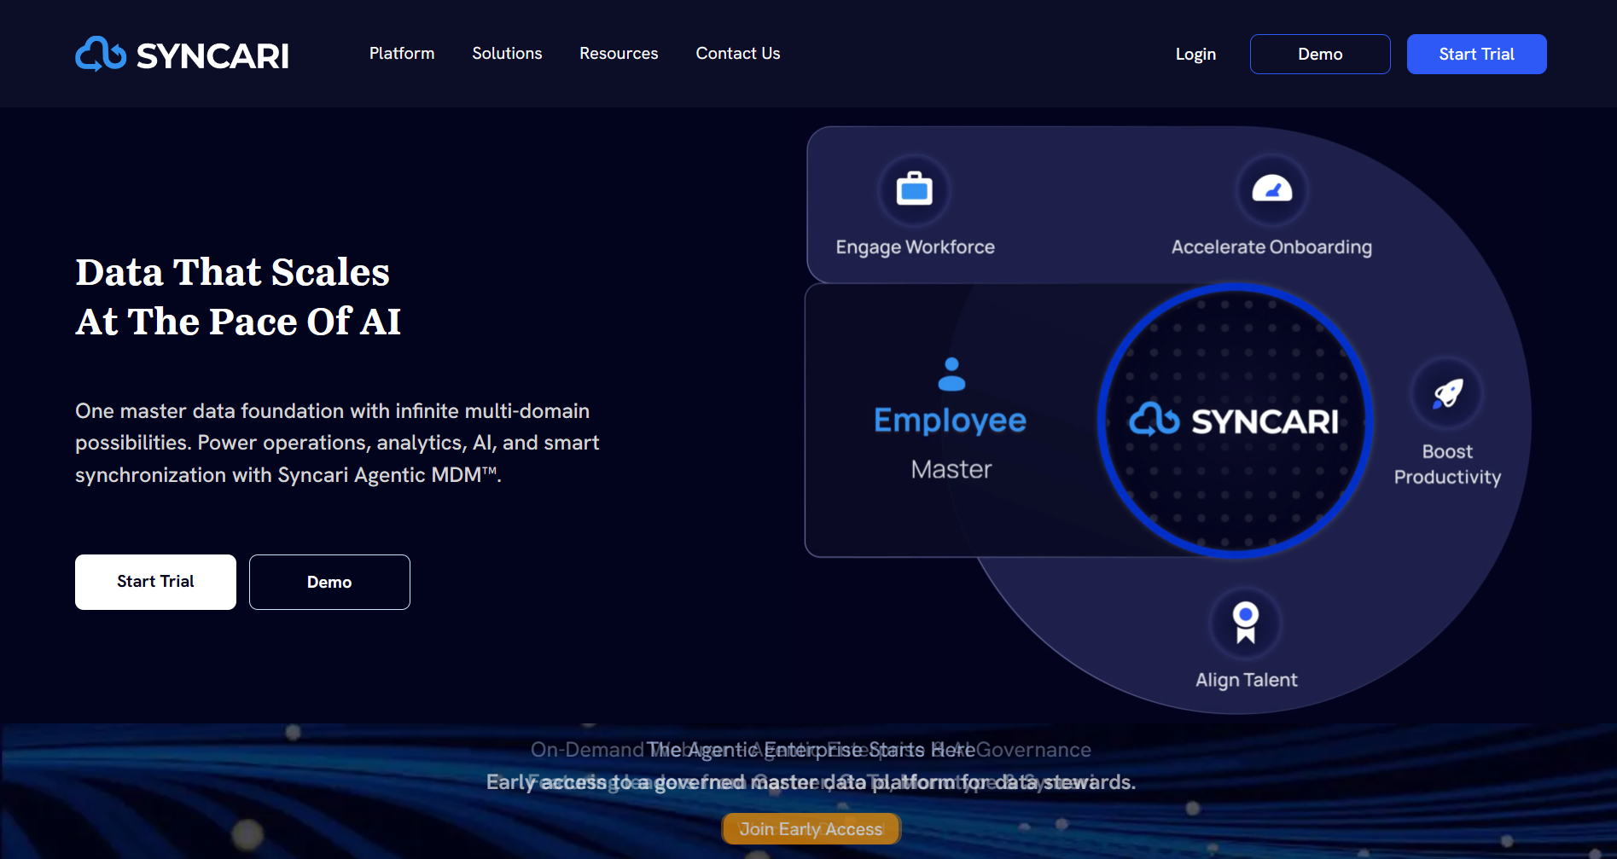Click the Join Early Access button

(811, 829)
